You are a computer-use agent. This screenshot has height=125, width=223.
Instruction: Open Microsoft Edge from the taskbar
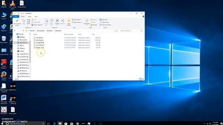pos(54,124)
